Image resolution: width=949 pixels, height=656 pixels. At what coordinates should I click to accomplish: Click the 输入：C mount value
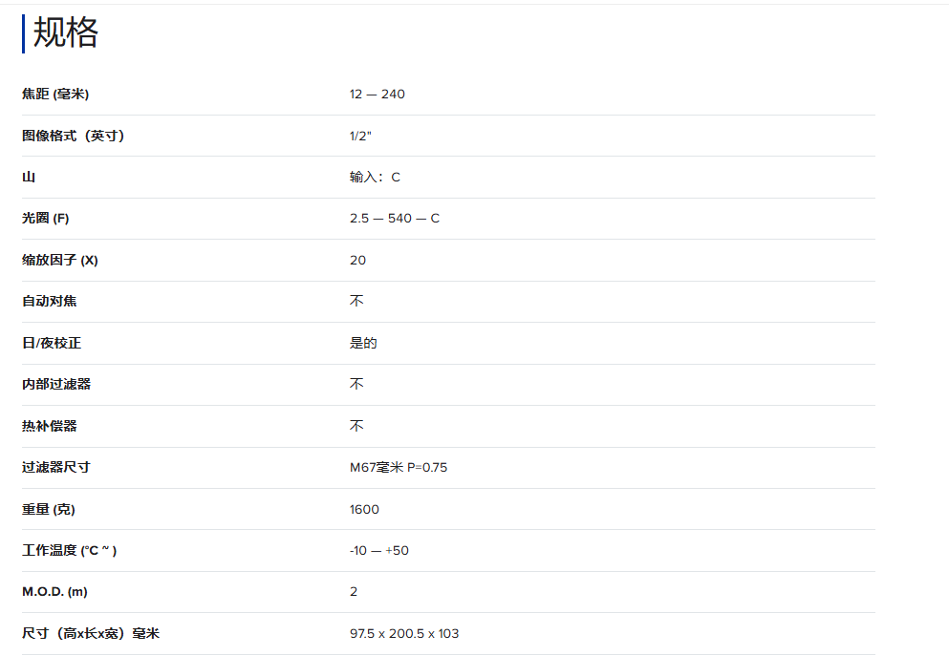pos(375,178)
